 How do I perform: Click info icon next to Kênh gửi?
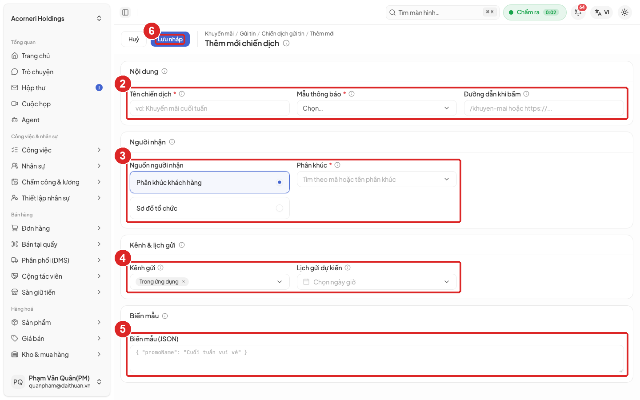click(160, 268)
